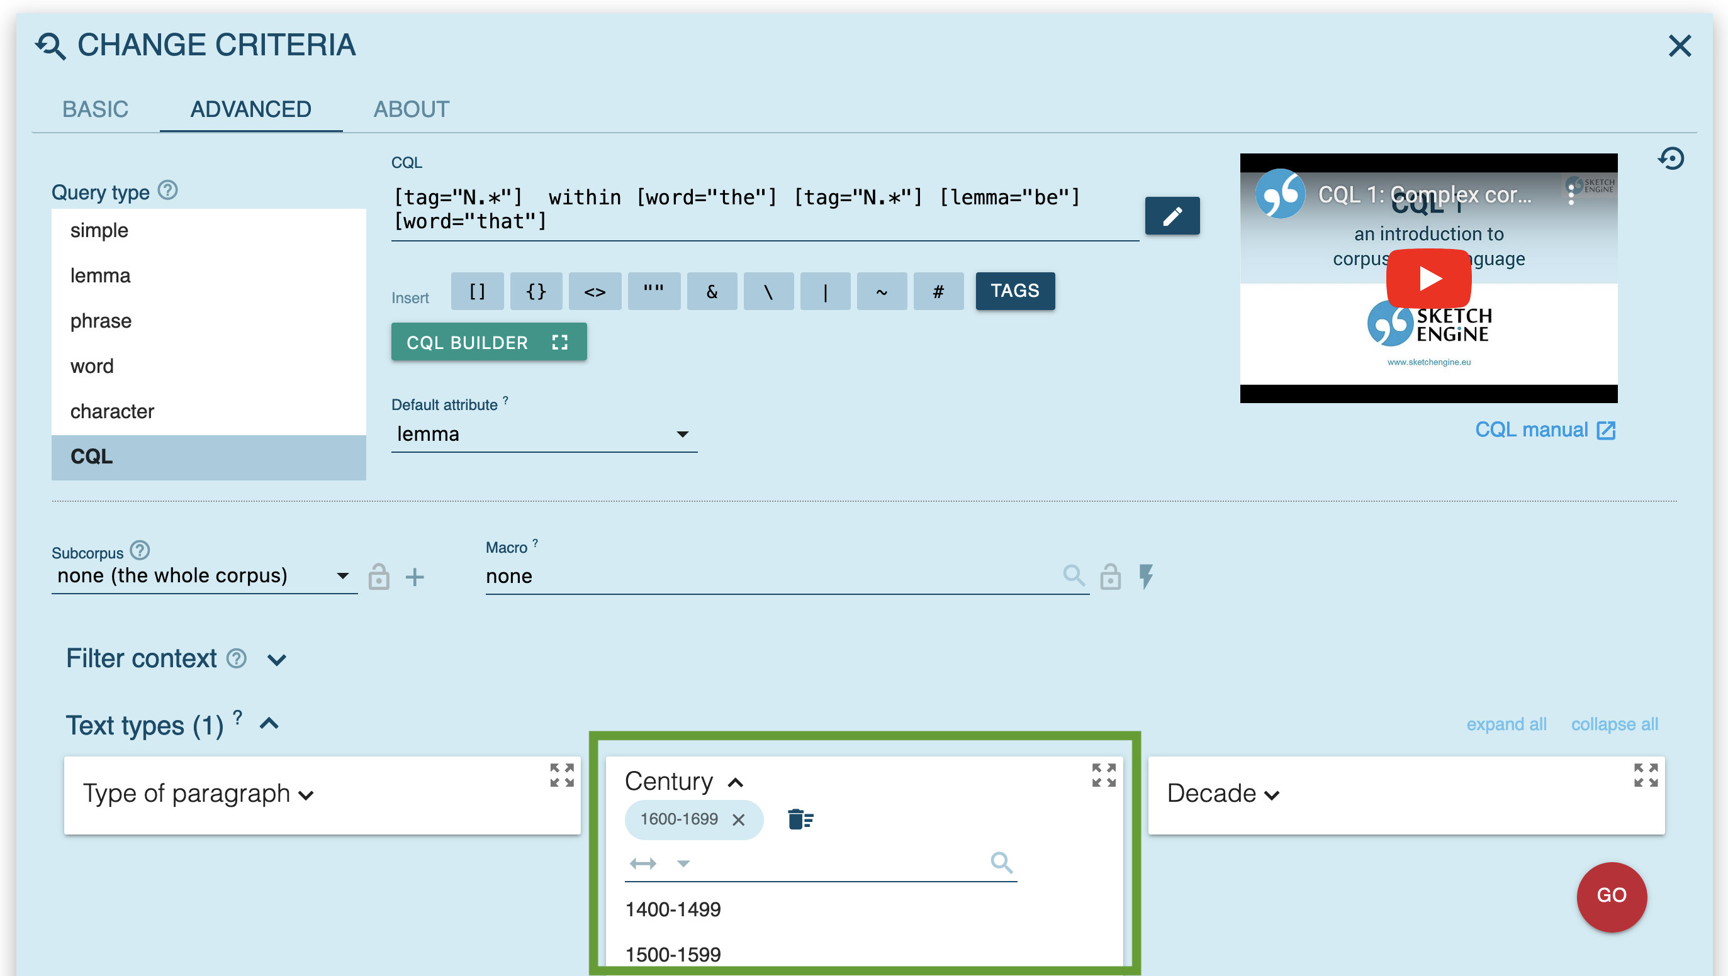Click the Macro input field
Screen dimensions: 1728x976
(771, 577)
